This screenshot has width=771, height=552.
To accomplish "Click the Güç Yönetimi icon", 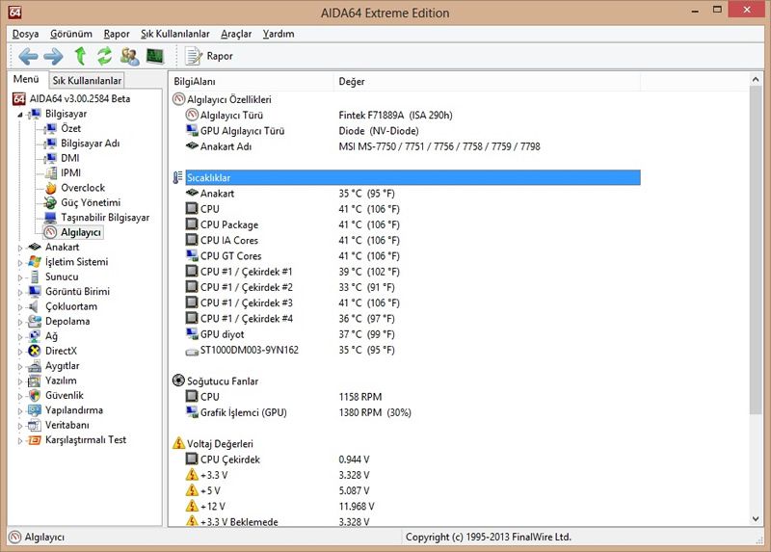I will click(50, 202).
